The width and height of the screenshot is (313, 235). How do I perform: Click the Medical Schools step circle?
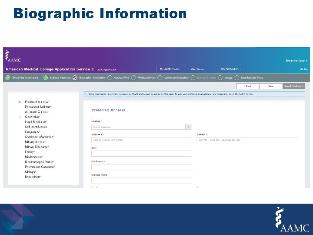[x=193, y=78]
